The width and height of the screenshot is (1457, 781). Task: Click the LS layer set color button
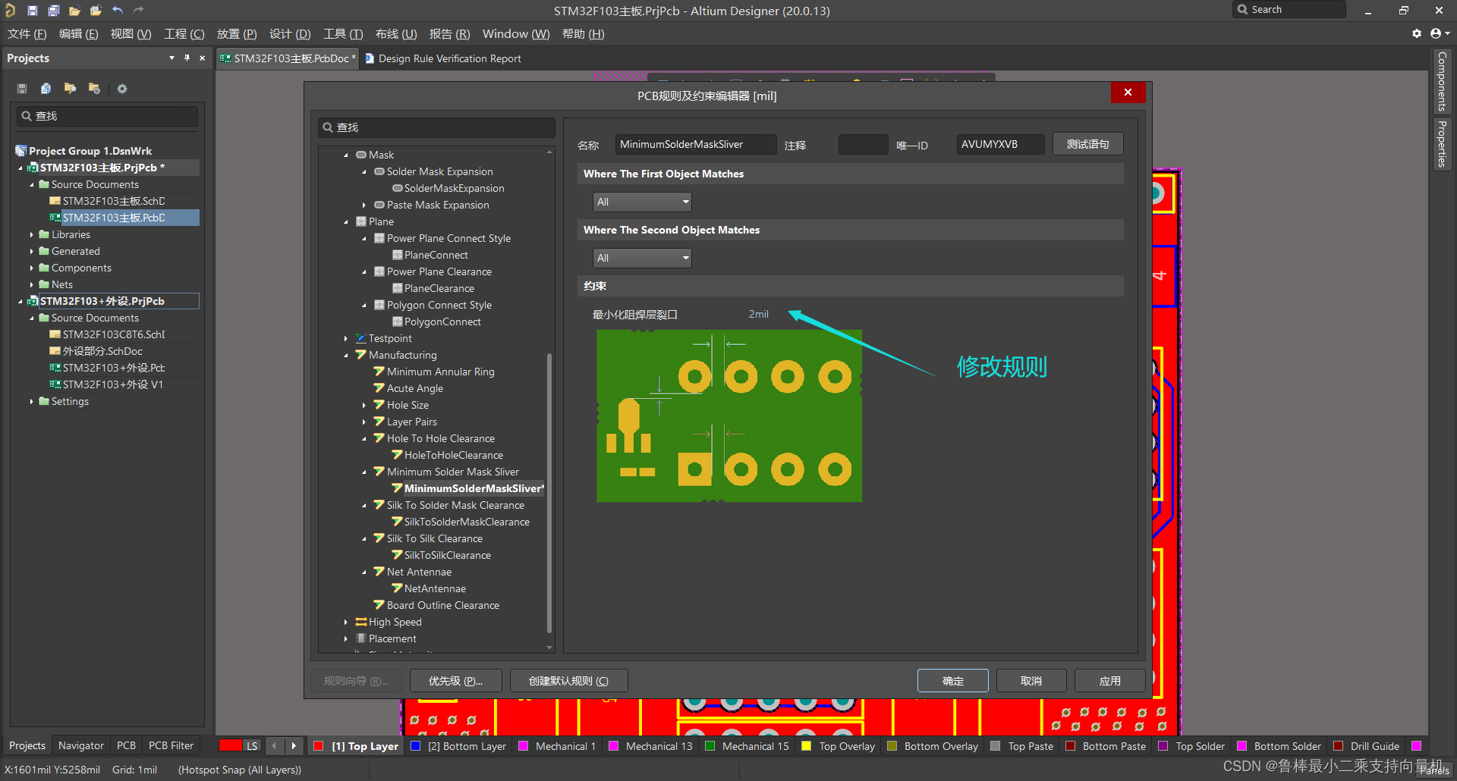tap(240, 745)
